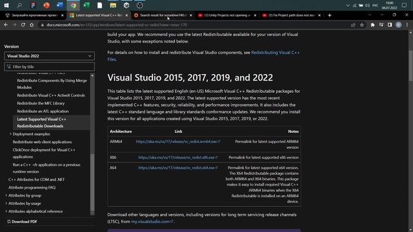Go back in browser history
The image size is (413, 232).
(x=6, y=24)
